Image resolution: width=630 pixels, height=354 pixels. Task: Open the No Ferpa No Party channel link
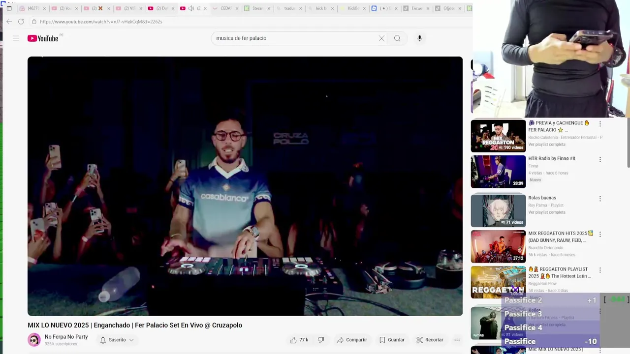coord(66,337)
